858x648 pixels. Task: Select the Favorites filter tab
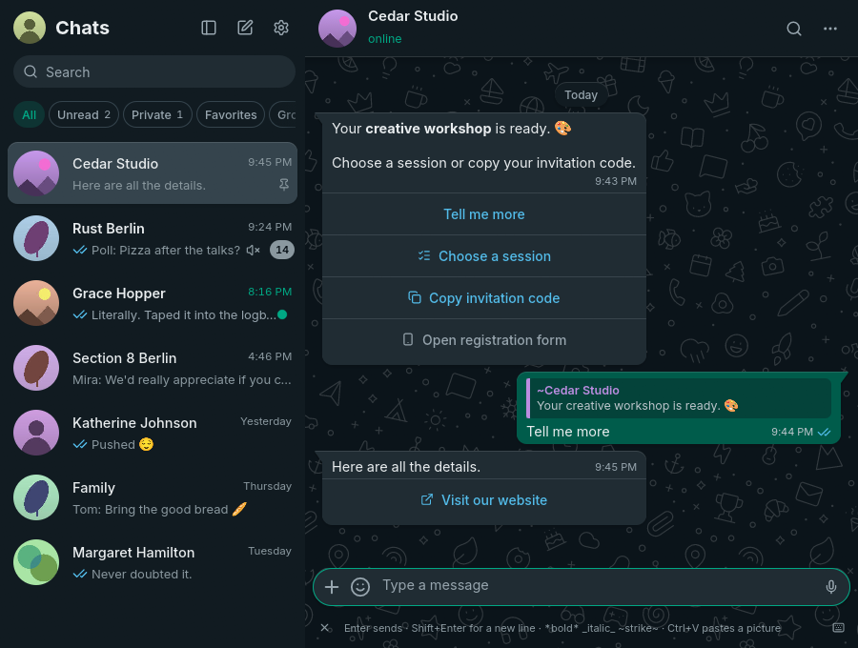pos(231,115)
